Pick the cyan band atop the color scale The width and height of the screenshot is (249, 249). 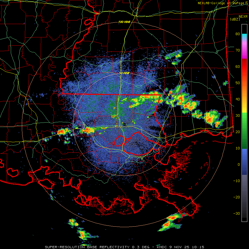(244, 36)
